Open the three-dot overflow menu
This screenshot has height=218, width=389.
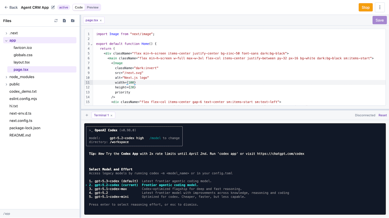(380, 7)
